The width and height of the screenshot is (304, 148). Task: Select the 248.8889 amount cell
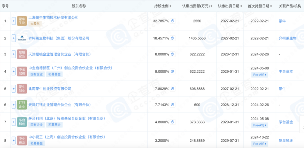[x=197, y=141]
